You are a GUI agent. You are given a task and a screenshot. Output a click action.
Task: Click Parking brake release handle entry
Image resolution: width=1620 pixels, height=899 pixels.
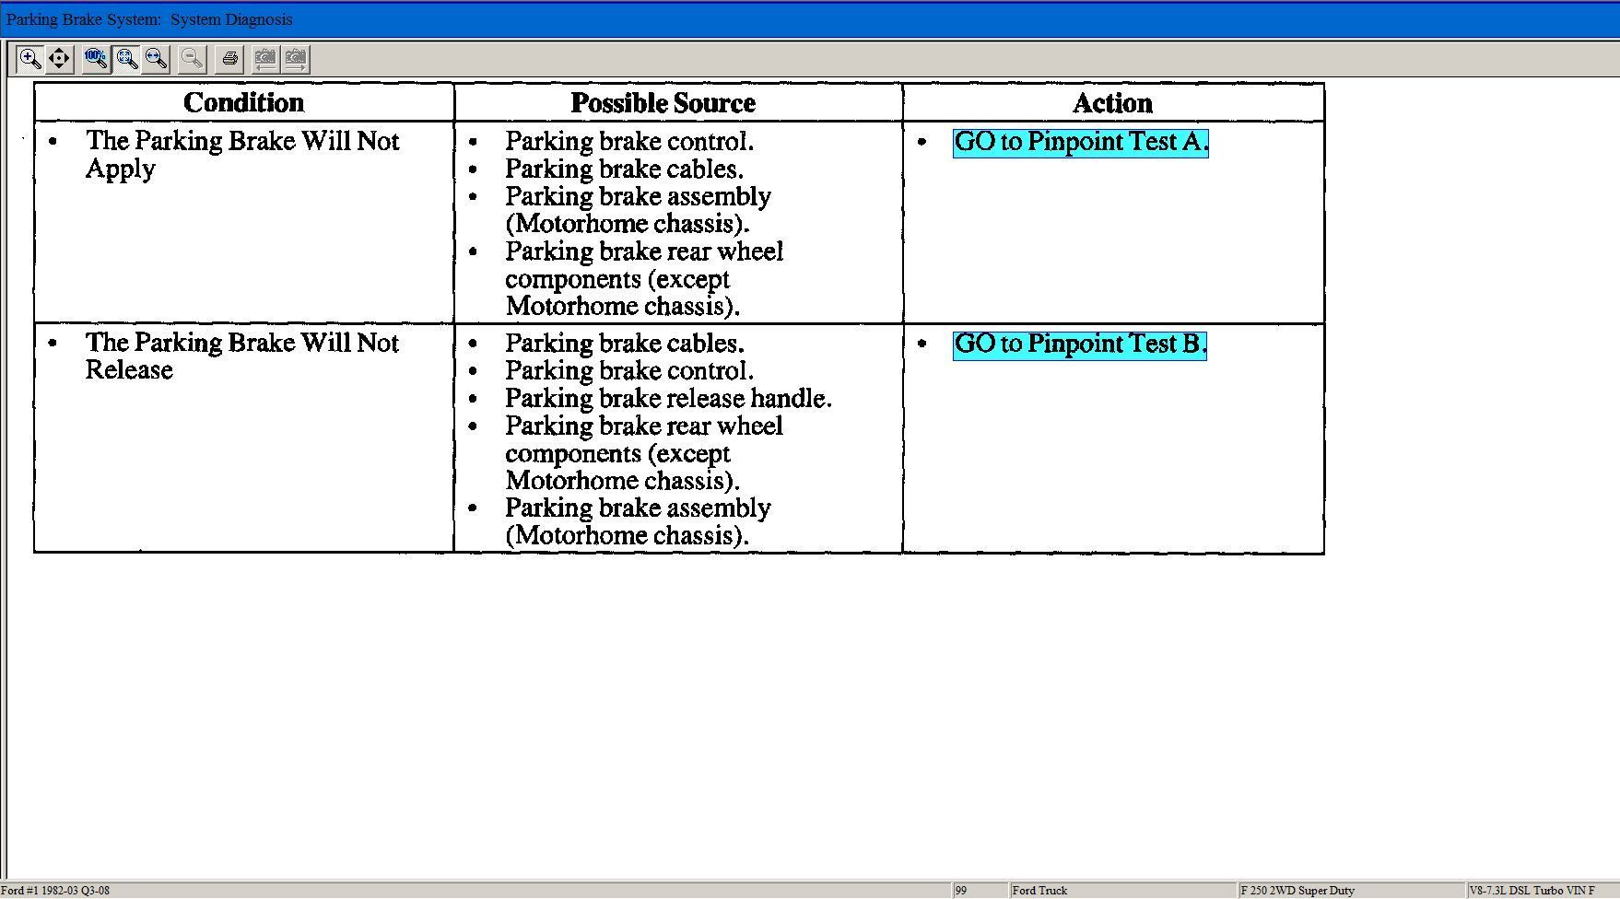coord(667,399)
